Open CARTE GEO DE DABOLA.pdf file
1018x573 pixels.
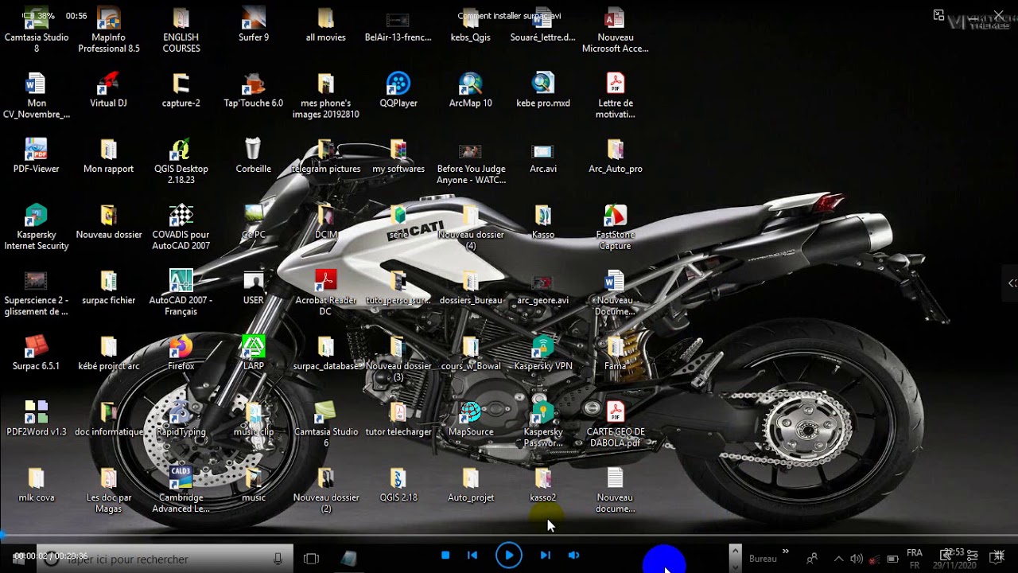click(x=616, y=425)
